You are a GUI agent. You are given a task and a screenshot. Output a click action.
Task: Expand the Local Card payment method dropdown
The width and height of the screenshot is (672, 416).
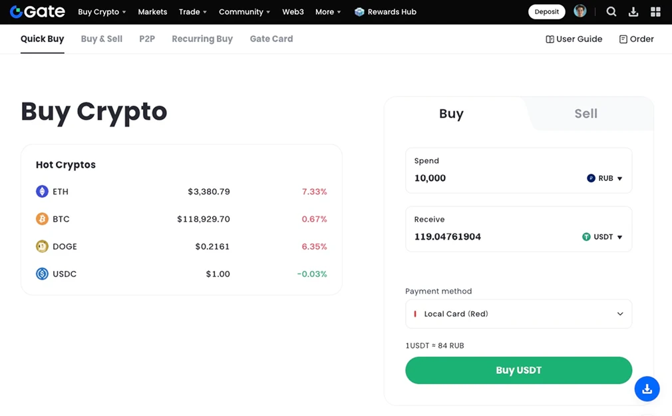tap(518, 314)
